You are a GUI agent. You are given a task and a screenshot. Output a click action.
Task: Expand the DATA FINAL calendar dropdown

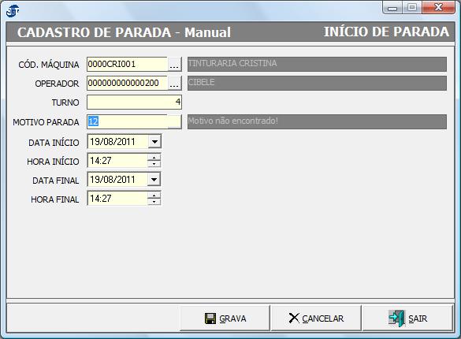coord(154,179)
